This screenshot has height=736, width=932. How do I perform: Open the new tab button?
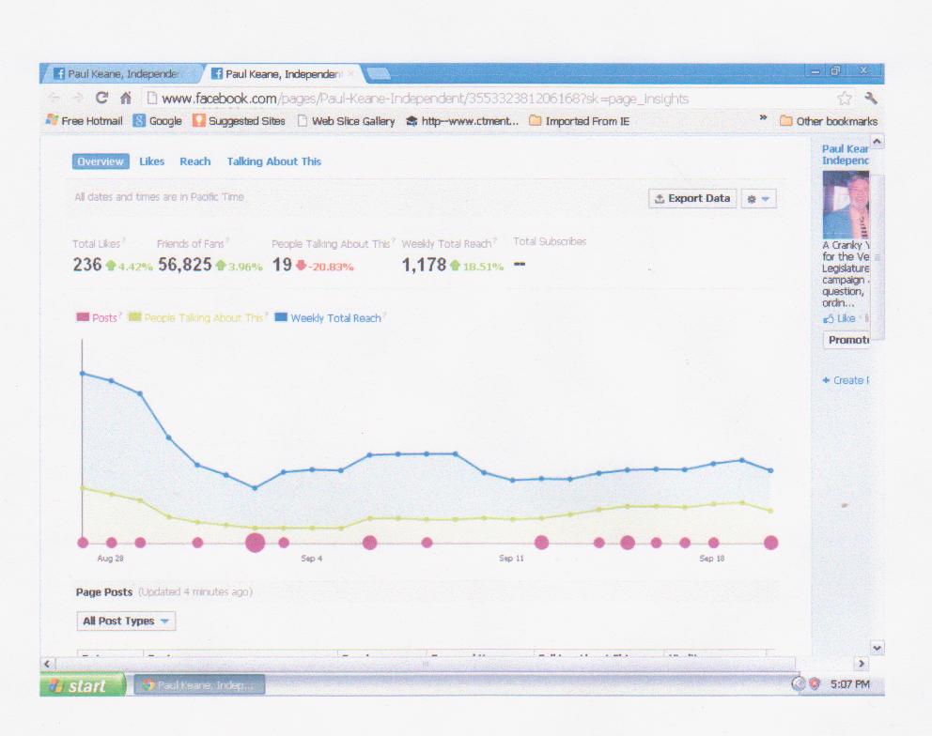(x=378, y=73)
